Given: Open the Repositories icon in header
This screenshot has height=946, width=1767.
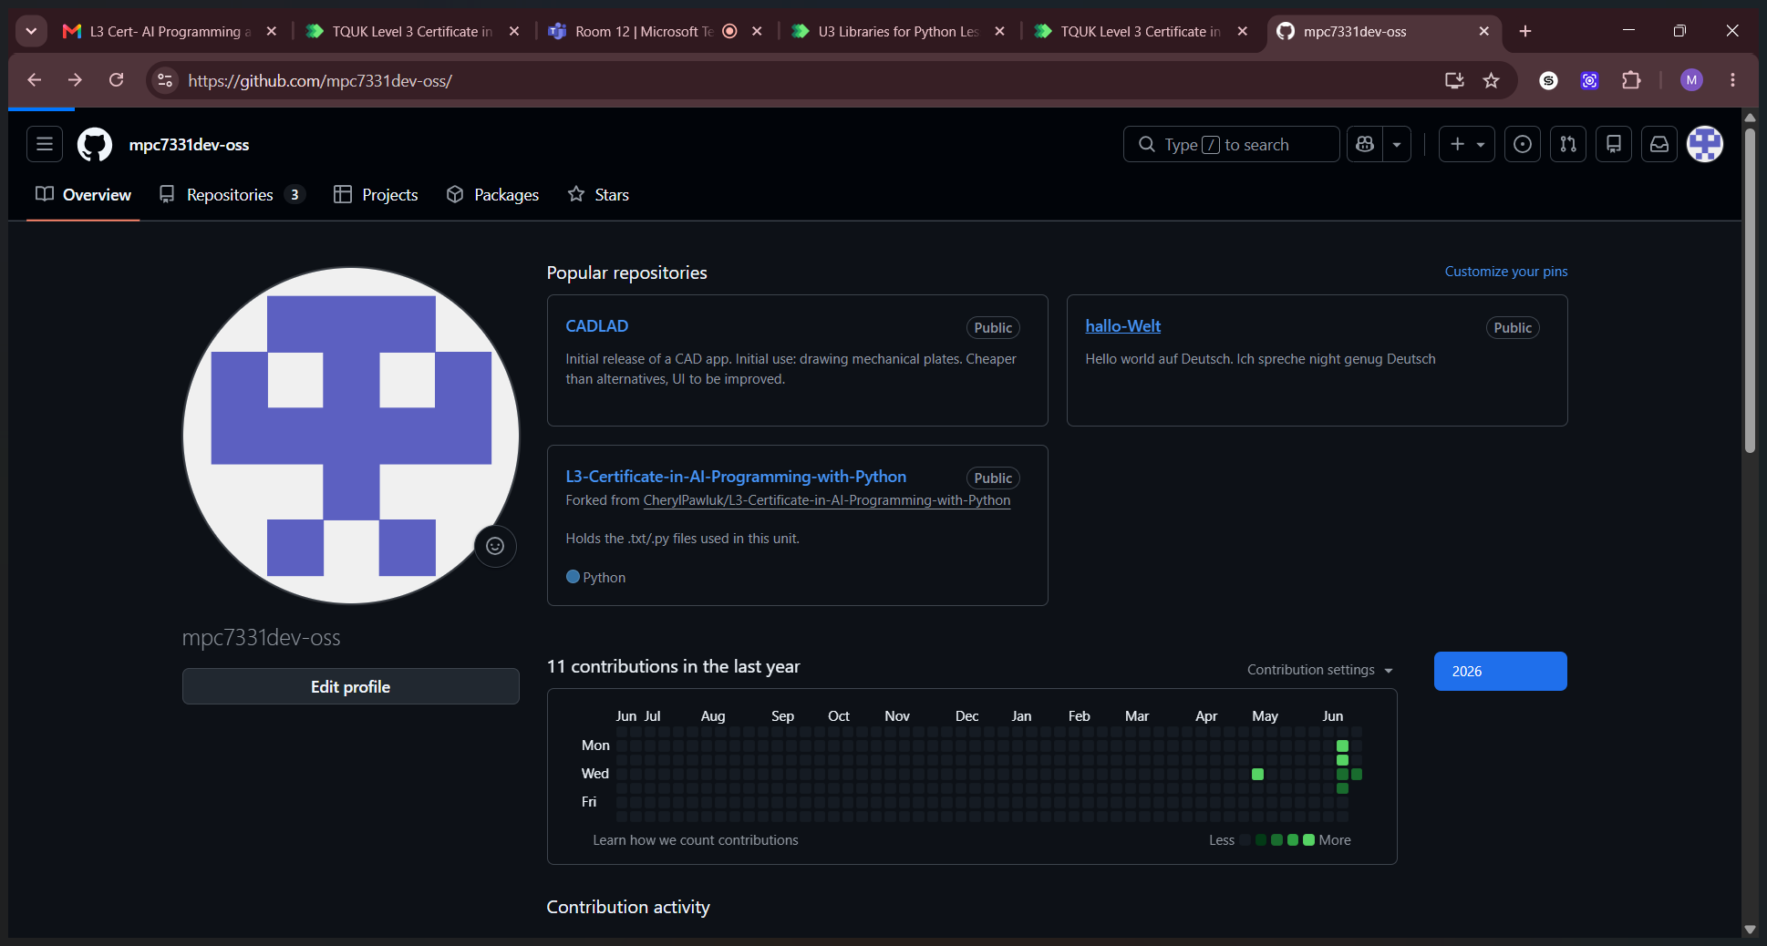Looking at the screenshot, I should 1614,144.
